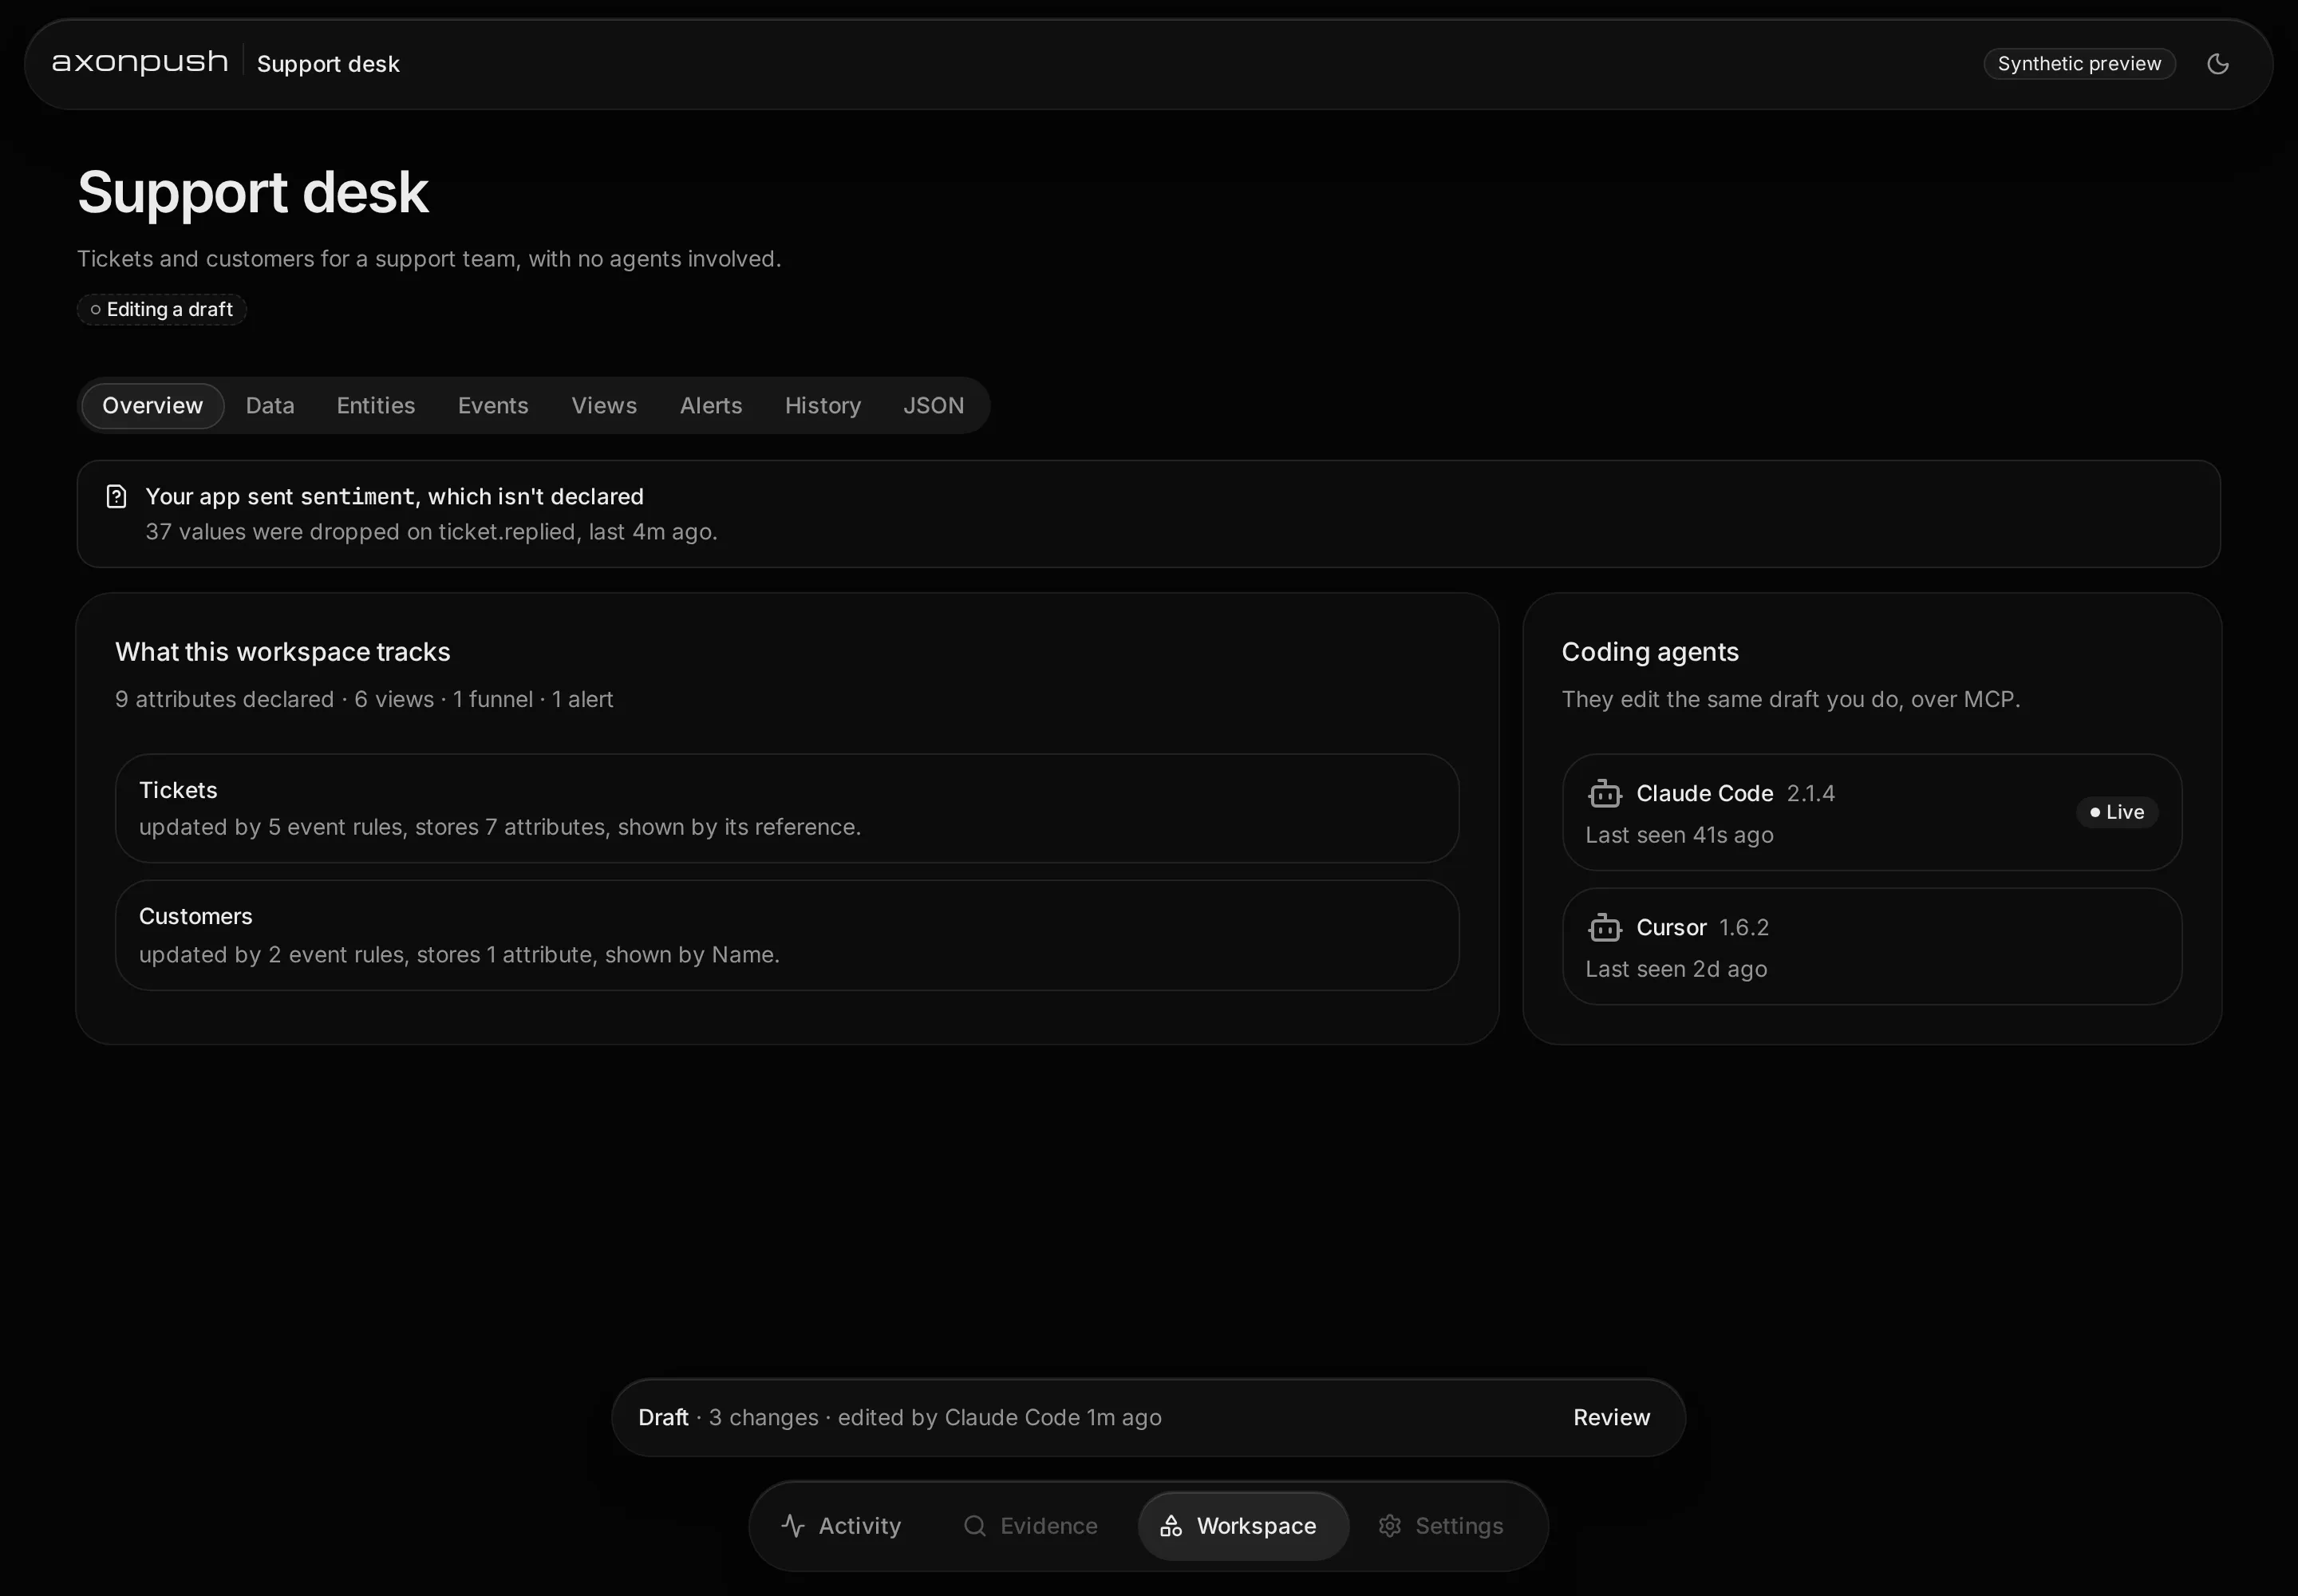Click the Cursor version 1.6.2

(1743, 927)
